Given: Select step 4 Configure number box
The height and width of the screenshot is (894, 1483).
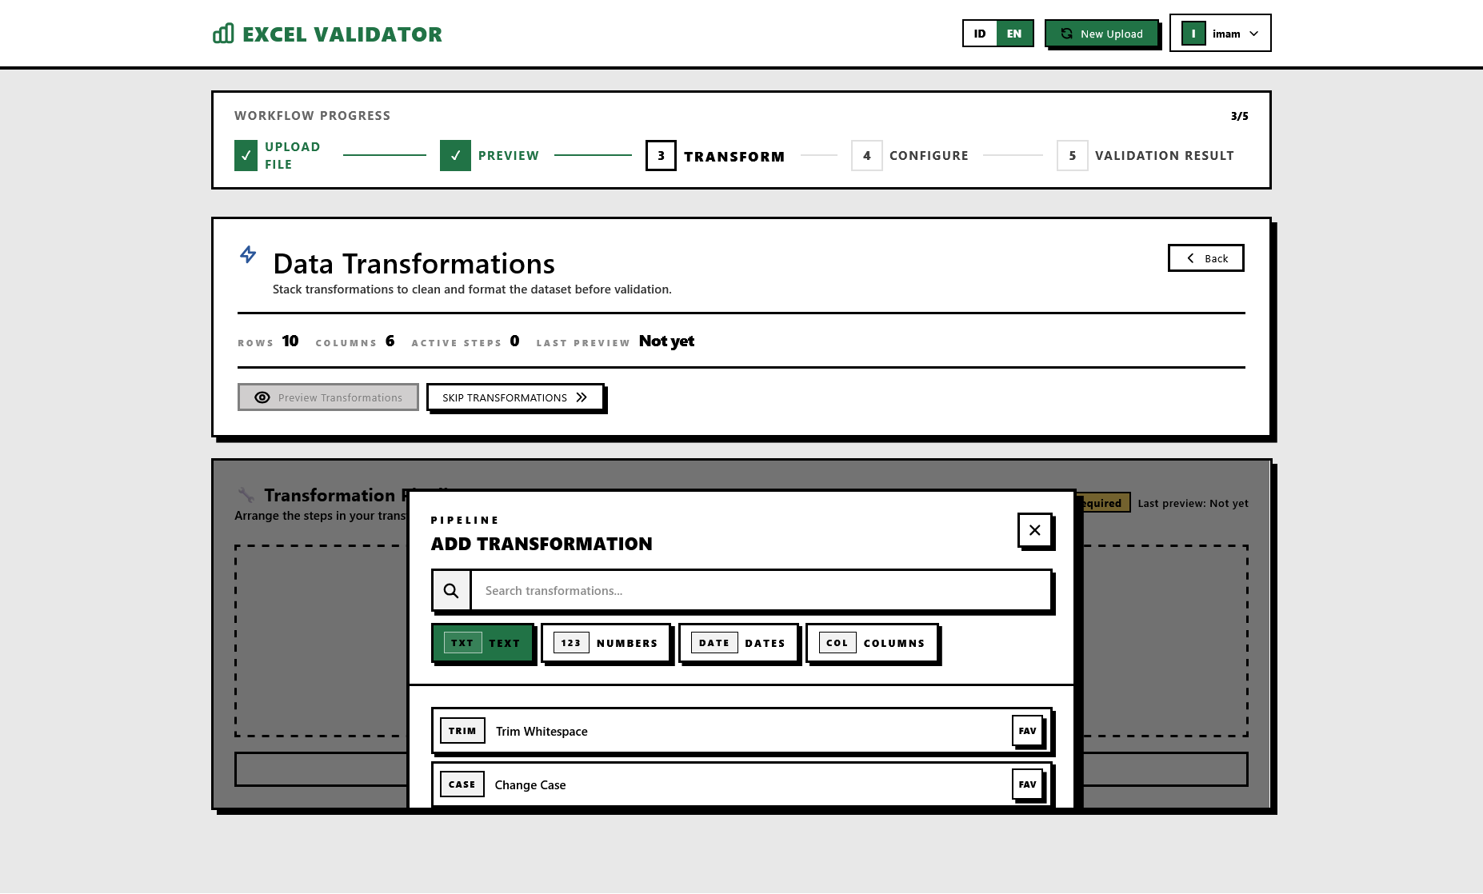Looking at the screenshot, I should tap(866, 156).
